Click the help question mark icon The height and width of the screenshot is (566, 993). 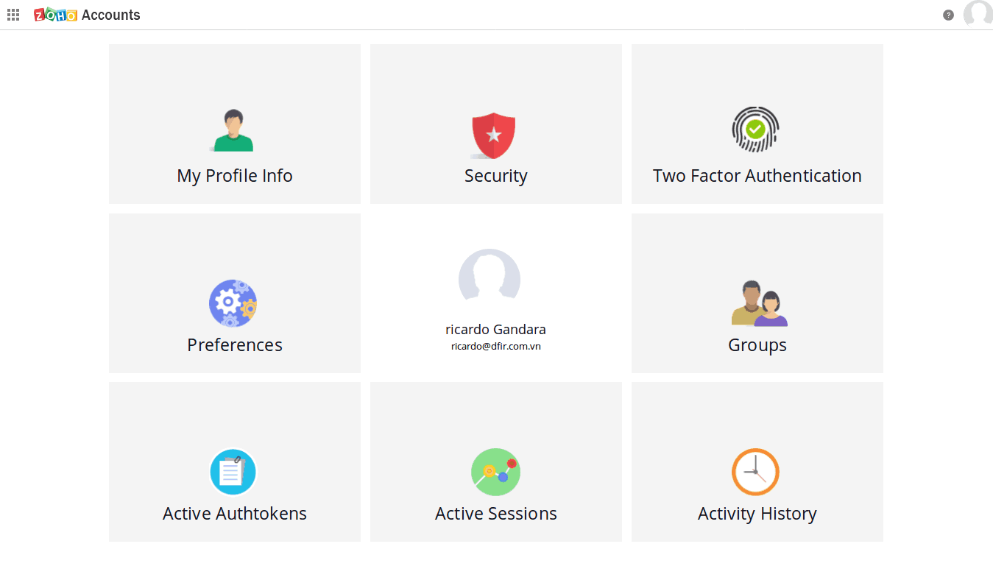coord(948,15)
